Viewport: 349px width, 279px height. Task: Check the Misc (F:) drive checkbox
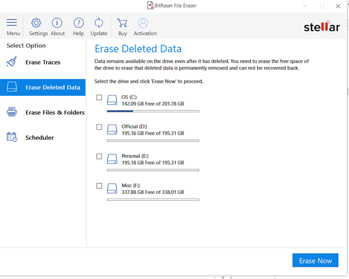(99, 186)
